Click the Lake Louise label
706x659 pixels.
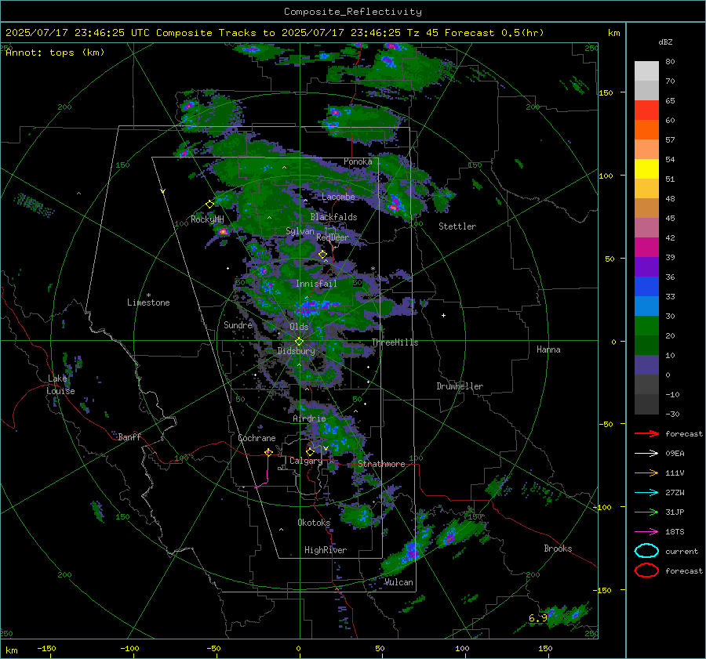tap(60, 385)
